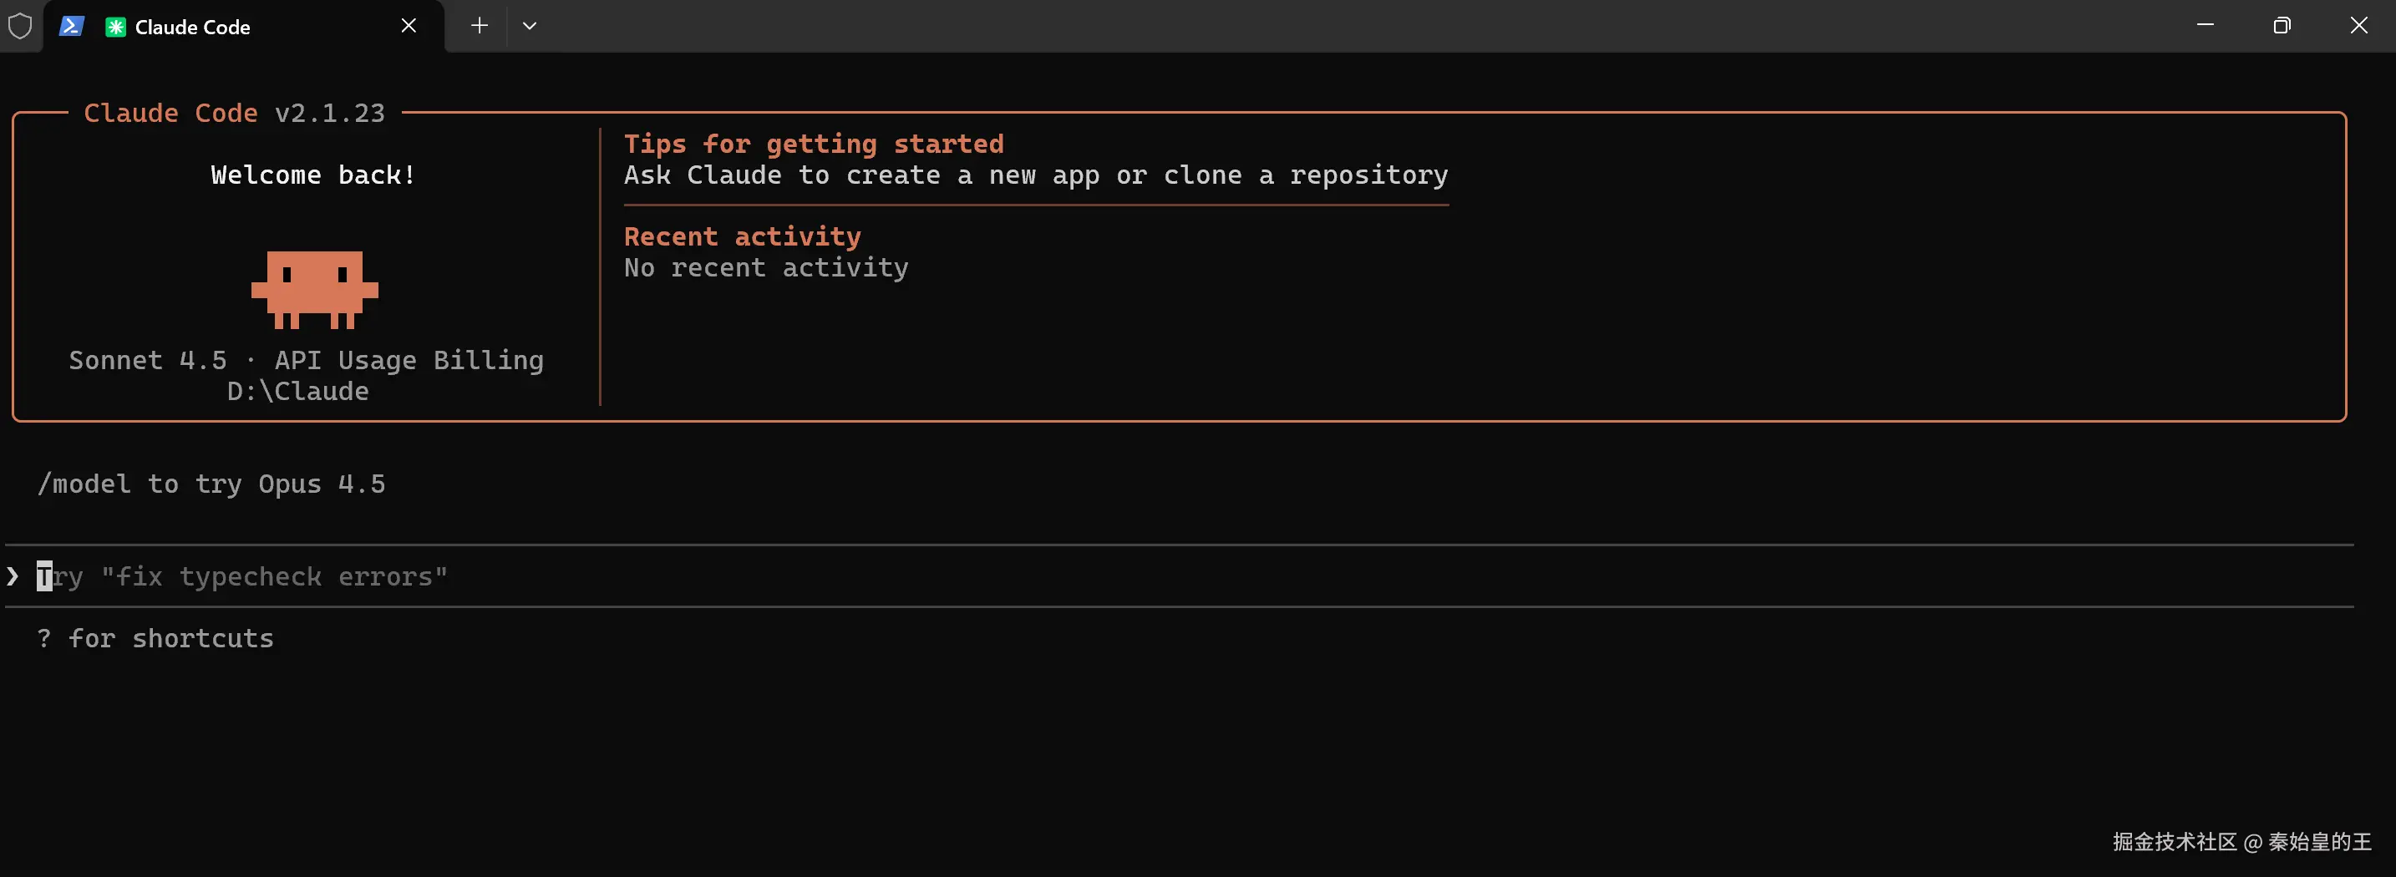
Task: Click the PowerShell icon on the tab
Action: [72, 26]
